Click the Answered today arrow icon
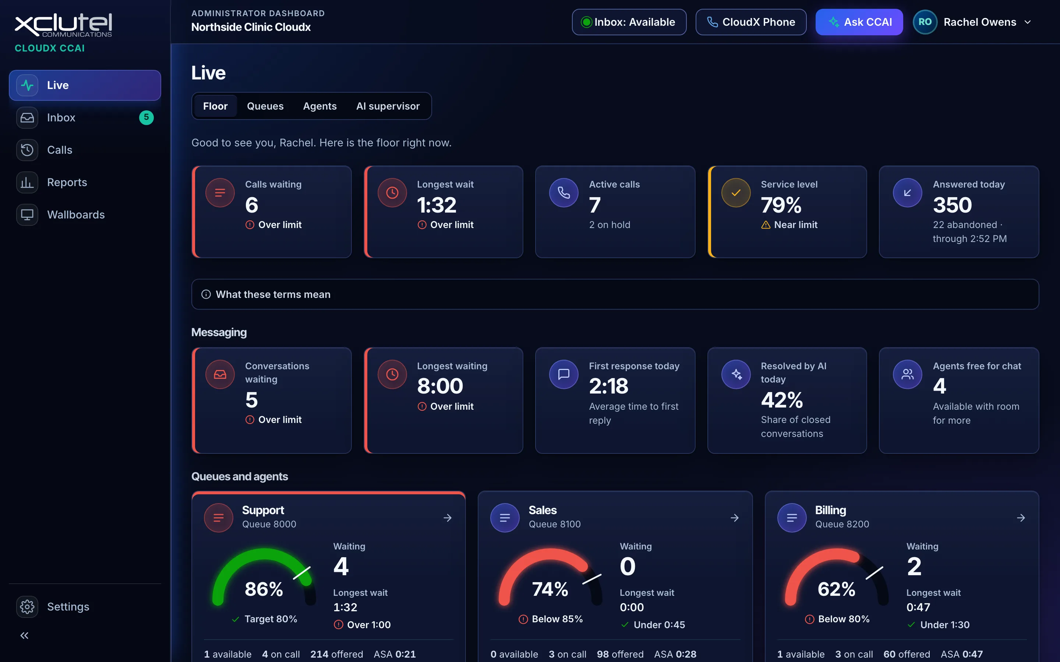 [908, 193]
